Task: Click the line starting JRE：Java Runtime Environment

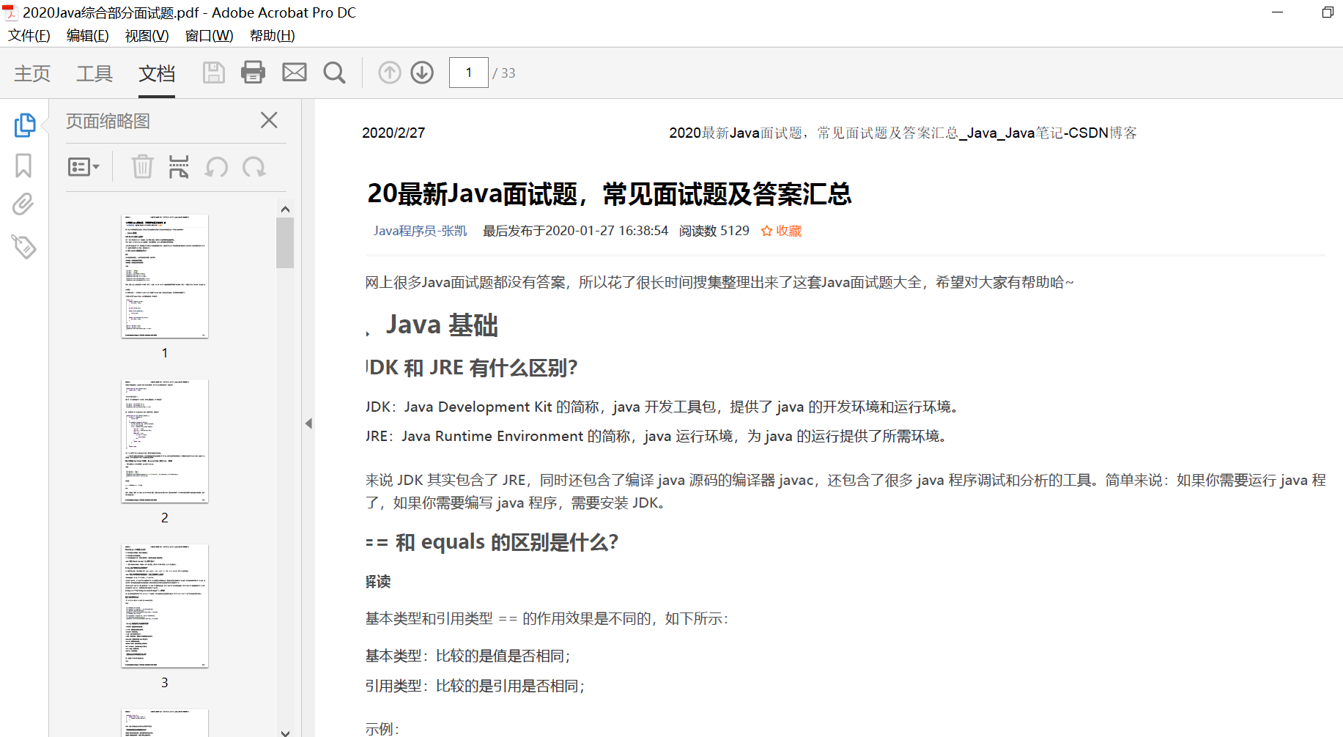Action: coord(659,437)
